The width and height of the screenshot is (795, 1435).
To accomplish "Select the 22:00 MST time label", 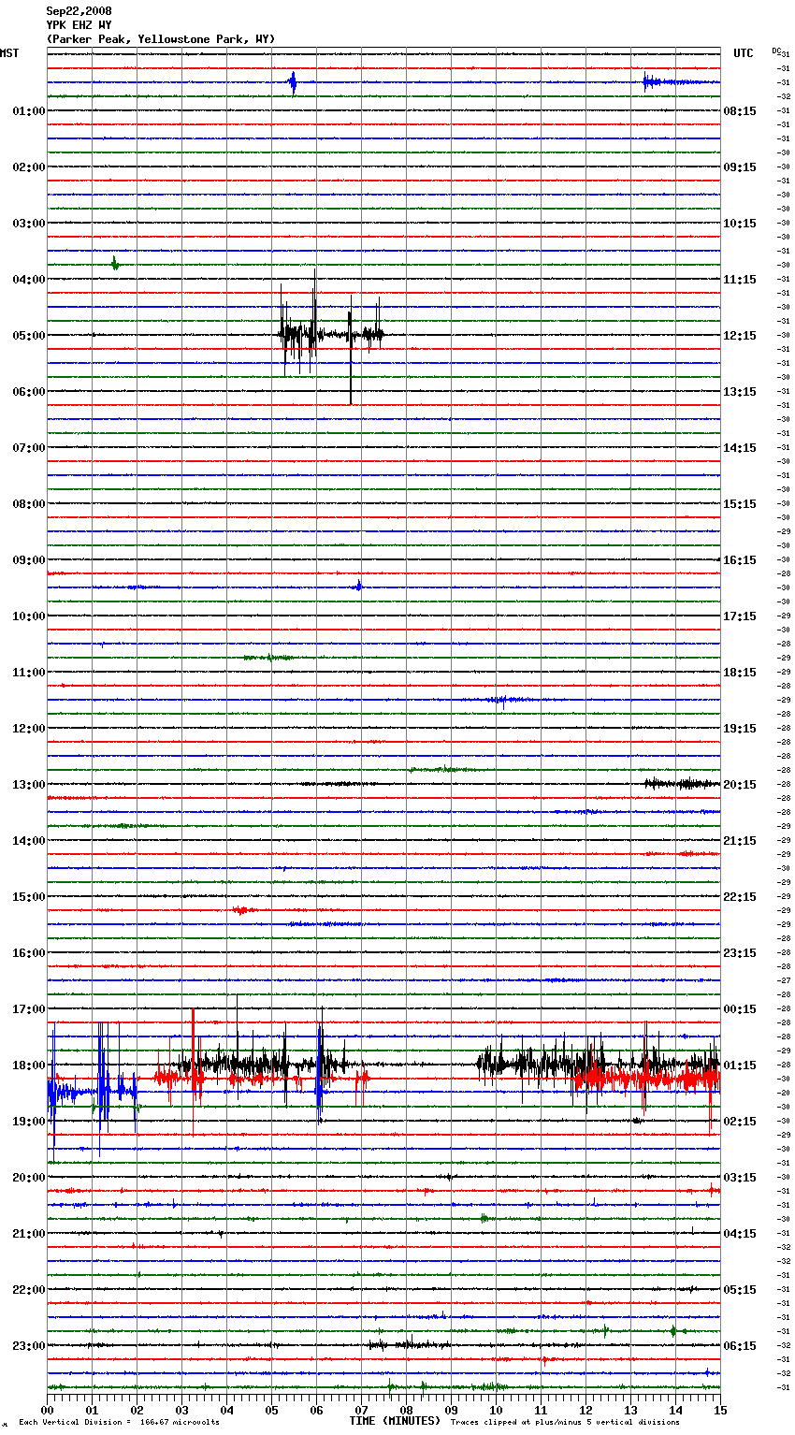I will pyautogui.click(x=29, y=1290).
